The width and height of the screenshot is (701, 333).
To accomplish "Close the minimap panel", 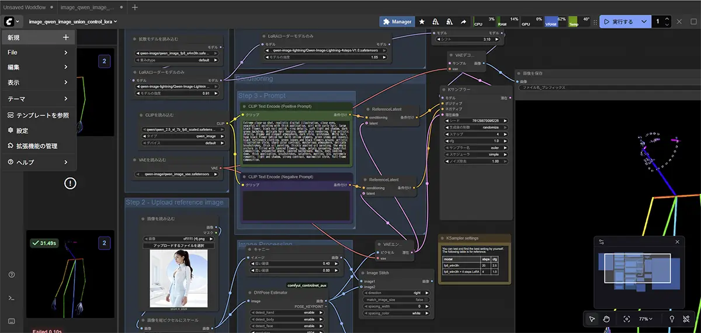I will 677,242.
